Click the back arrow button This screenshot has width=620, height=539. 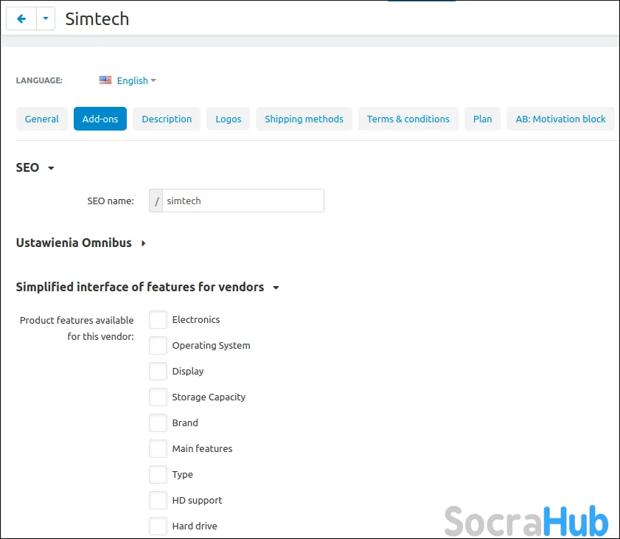21,19
